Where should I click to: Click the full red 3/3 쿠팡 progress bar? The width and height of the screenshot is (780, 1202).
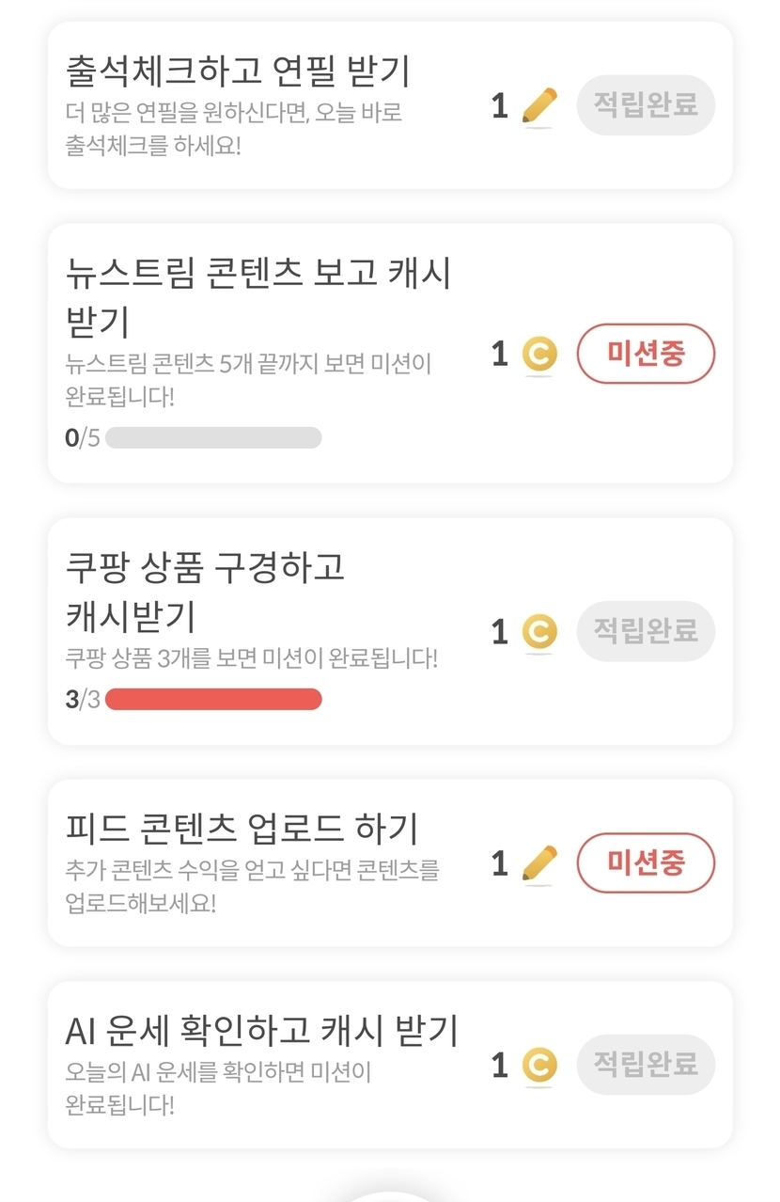click(213, 699)
